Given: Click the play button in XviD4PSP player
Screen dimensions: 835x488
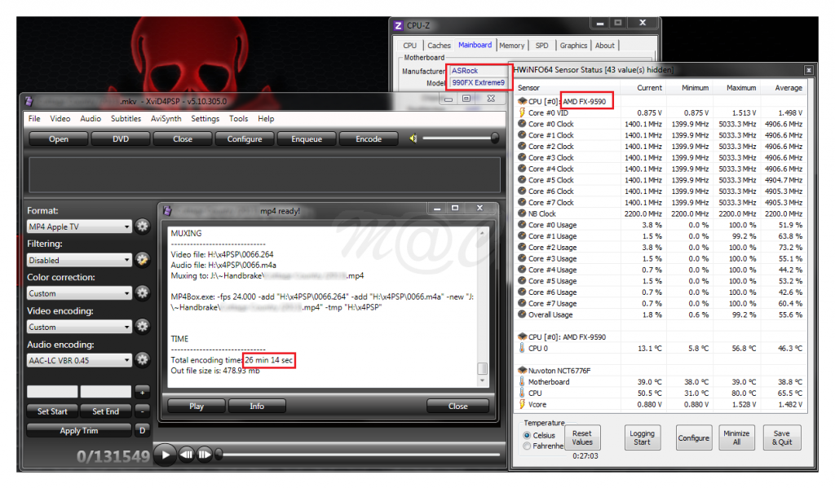Looking at the screenshot, I should point(165,455).
